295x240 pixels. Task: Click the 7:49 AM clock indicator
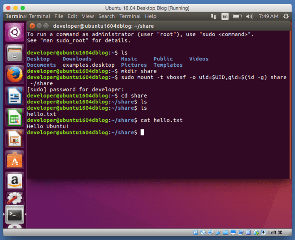coord(268,16)
